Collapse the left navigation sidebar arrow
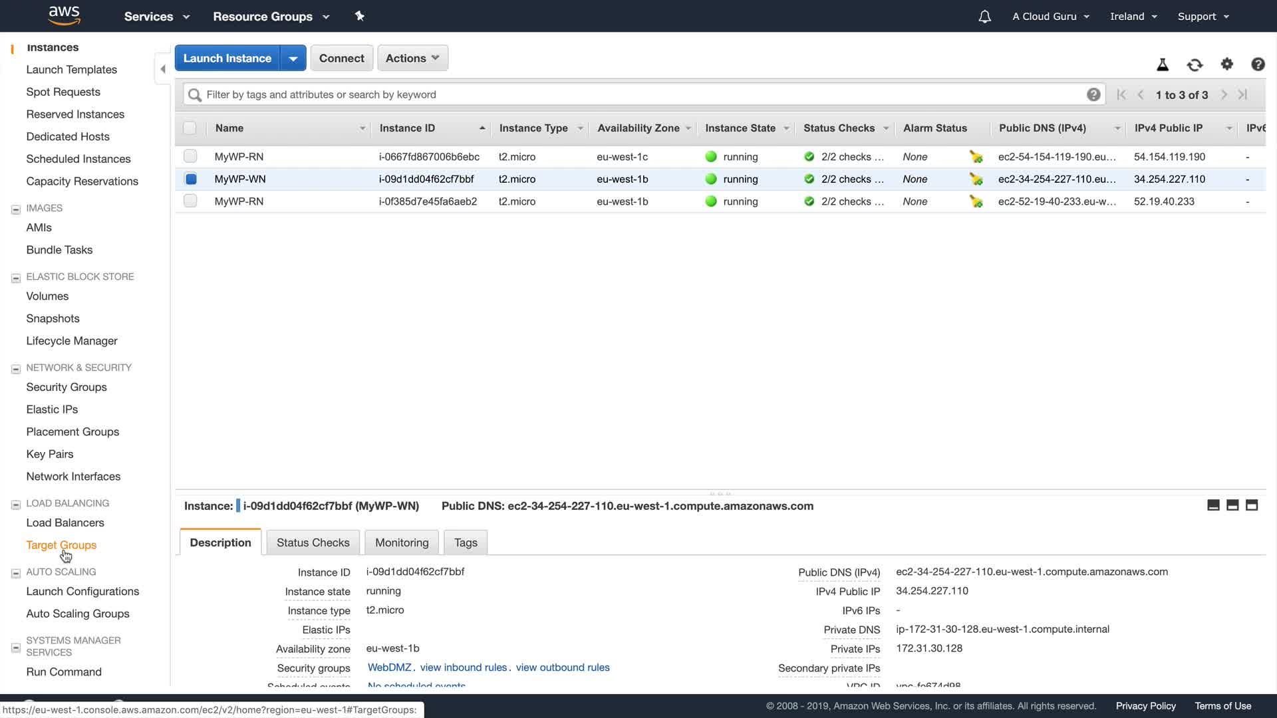 (163, 69)
